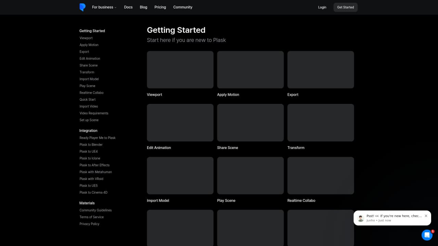This screenshot has height=246, width=438.
Task: Open Plask with VRoid guide
Action: 91,179
